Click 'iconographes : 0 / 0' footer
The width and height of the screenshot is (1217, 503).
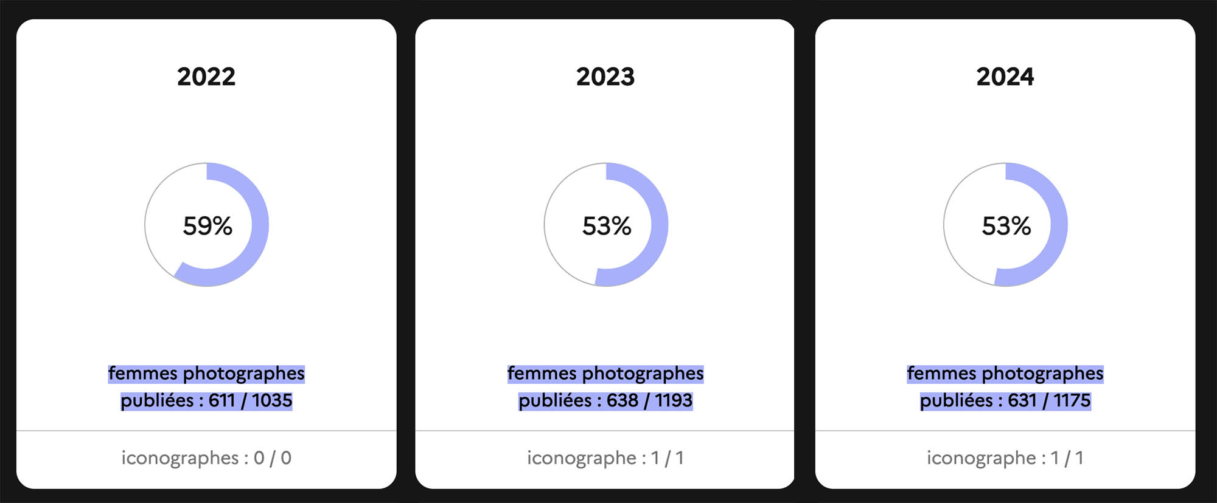(x=206, y=457)
